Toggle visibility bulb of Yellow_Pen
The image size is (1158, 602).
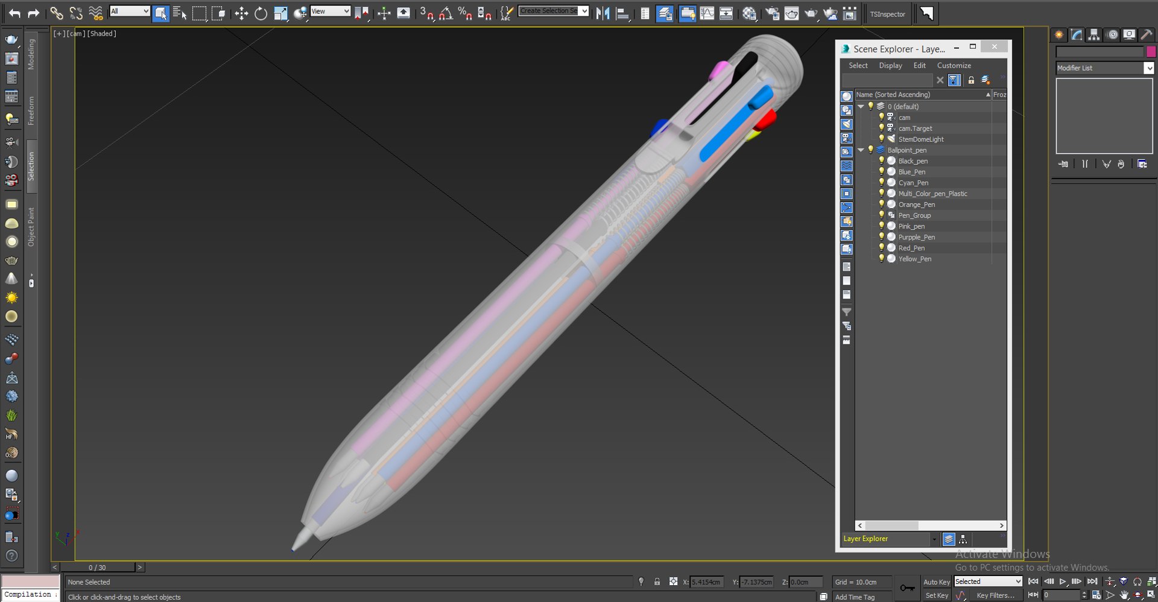coord(881,258)
